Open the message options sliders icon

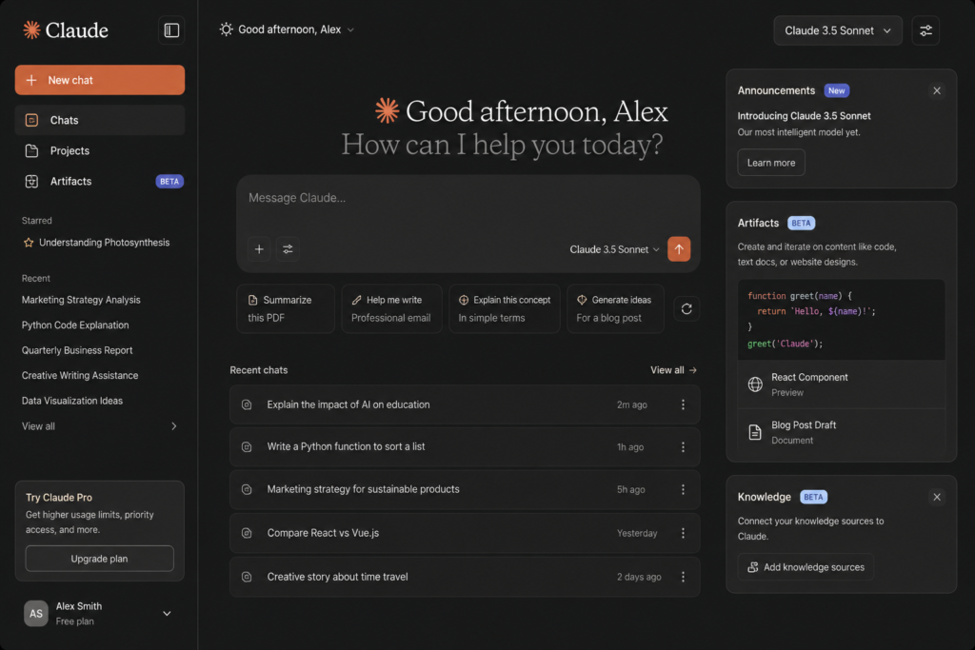click(288, 249)
